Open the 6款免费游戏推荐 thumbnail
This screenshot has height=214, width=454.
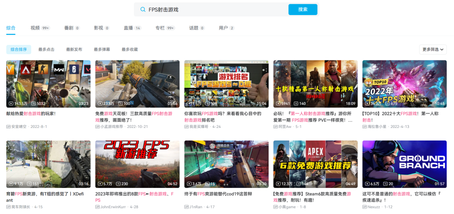[x=315, y=164]
